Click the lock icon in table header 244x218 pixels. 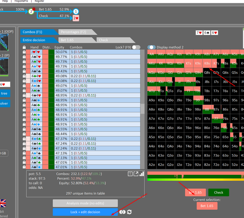tap(24, 47)
